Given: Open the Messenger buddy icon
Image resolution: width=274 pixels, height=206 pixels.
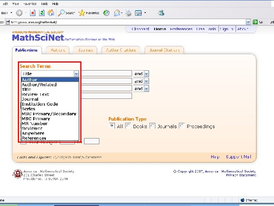Looking at the screenshot, I should [x=161, y=13].
